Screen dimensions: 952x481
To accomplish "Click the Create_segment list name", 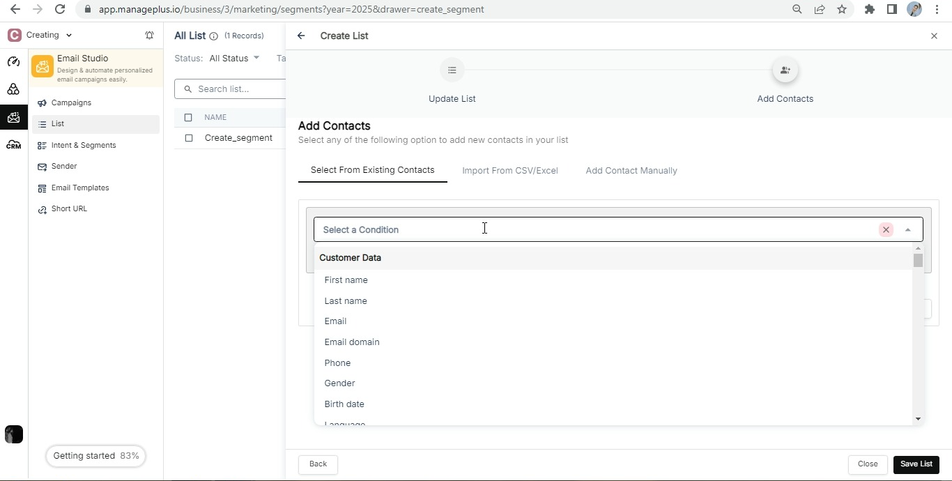I will point(238,138).
